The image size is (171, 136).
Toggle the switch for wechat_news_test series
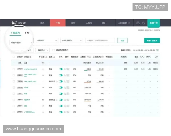coord(61,69)
